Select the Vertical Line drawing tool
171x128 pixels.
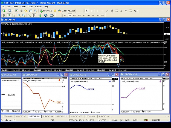(x=98, y=11)
